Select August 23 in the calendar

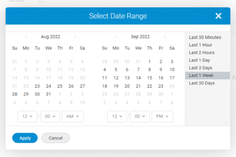(x=37, y=86)
